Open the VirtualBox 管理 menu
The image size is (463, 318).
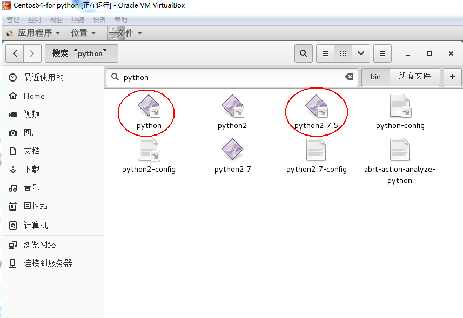pos(13,20)
